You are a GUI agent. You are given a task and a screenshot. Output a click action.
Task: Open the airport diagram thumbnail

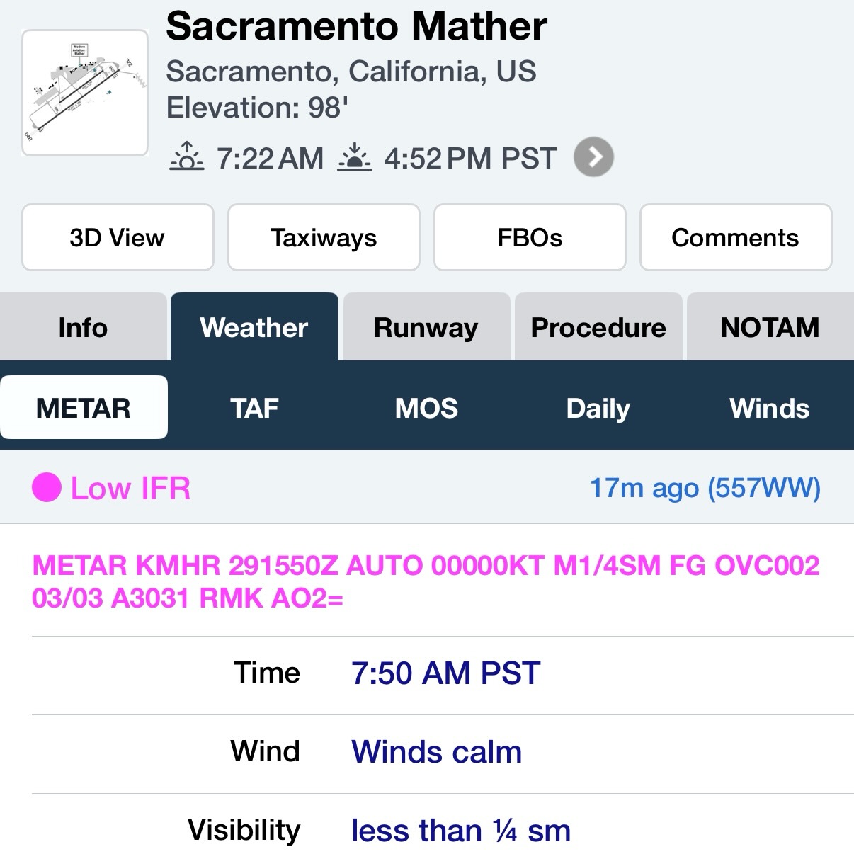(x=85, y=93)
